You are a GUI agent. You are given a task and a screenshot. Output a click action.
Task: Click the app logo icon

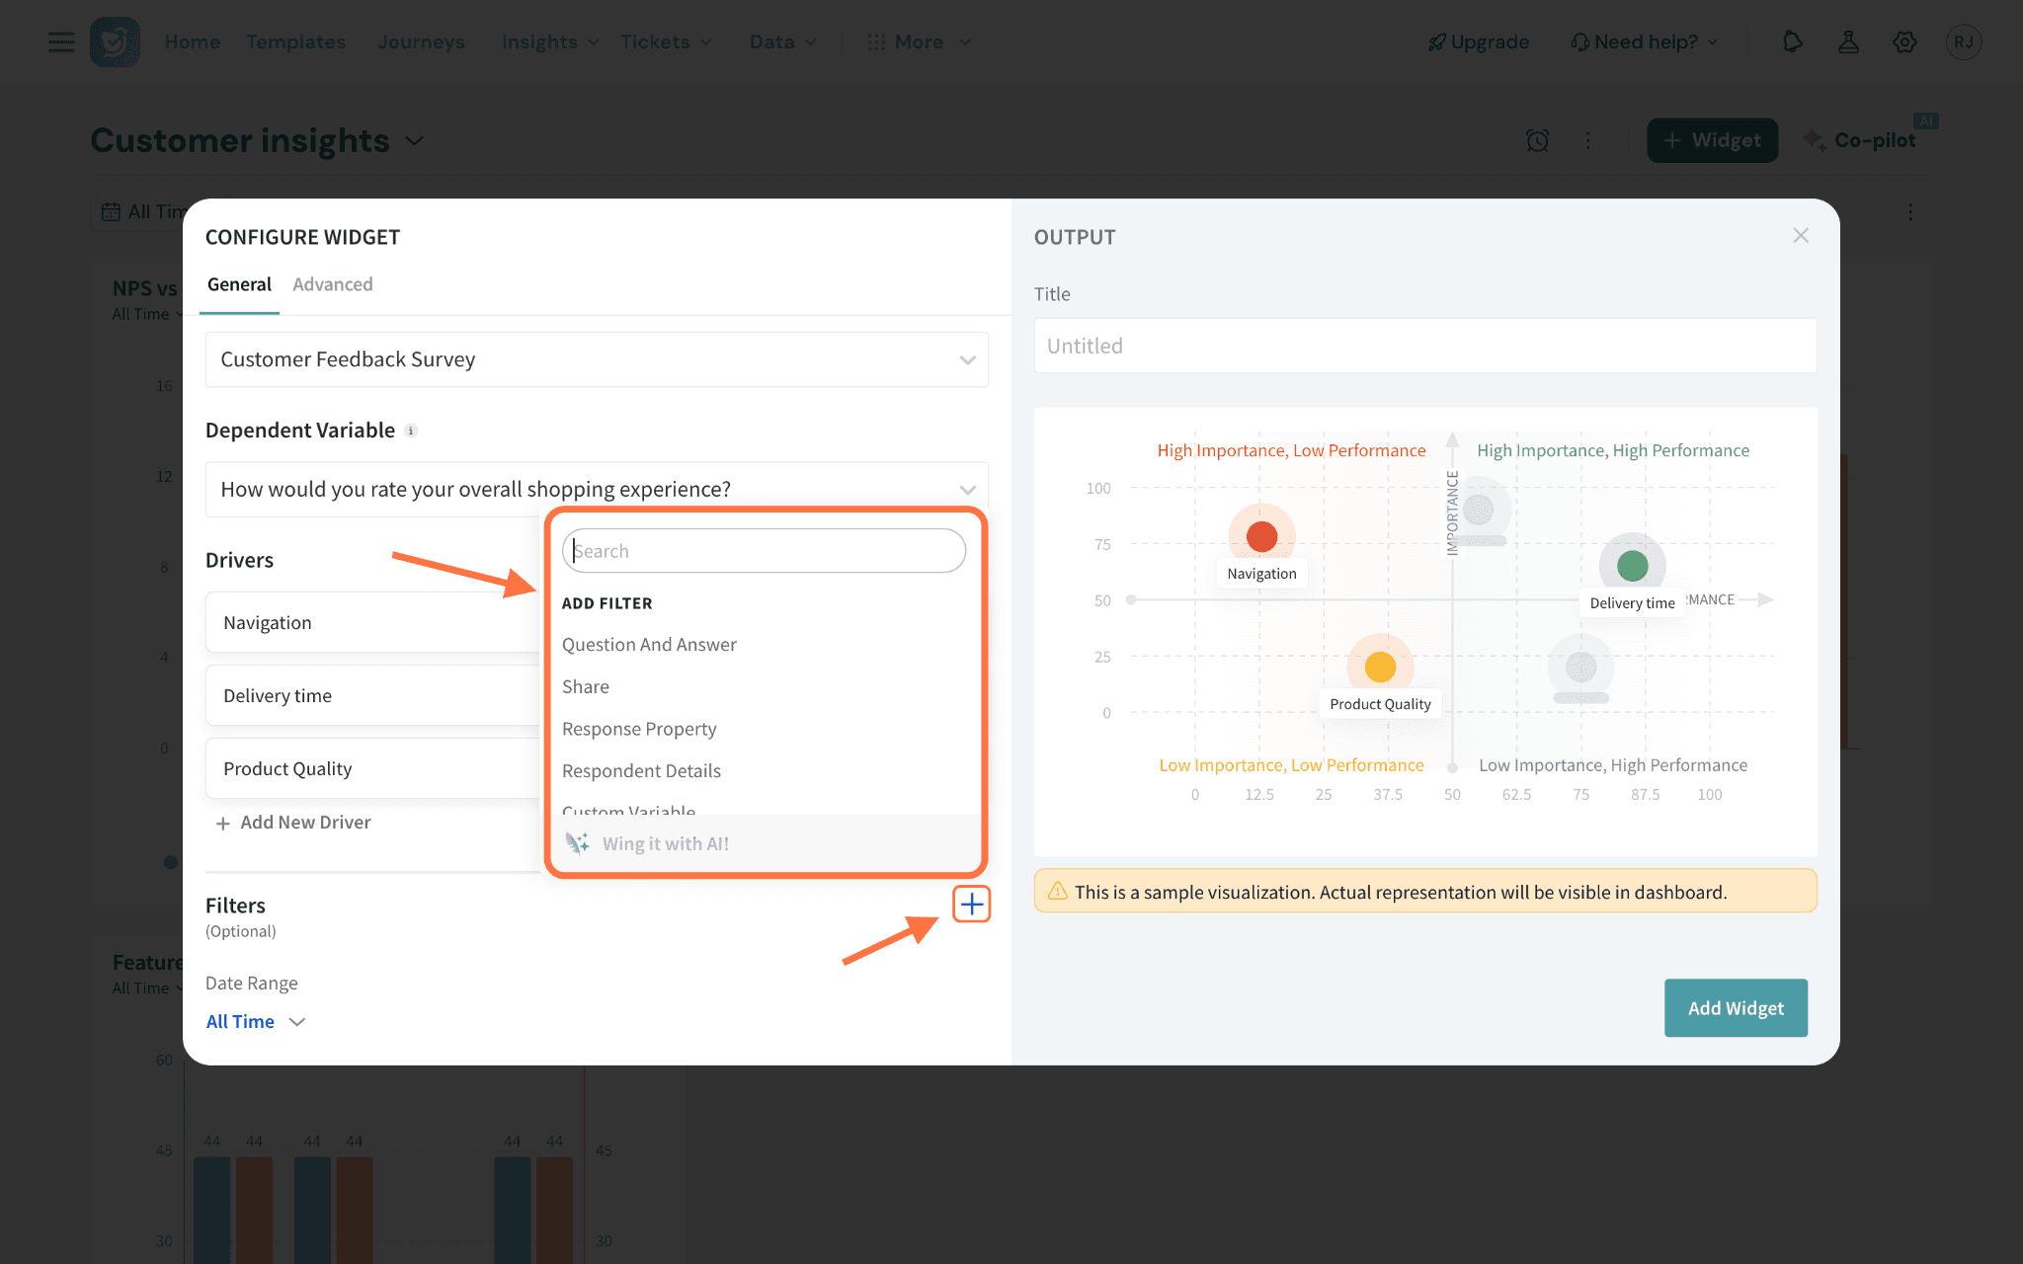pyautogui.click(x=115, y=41)
